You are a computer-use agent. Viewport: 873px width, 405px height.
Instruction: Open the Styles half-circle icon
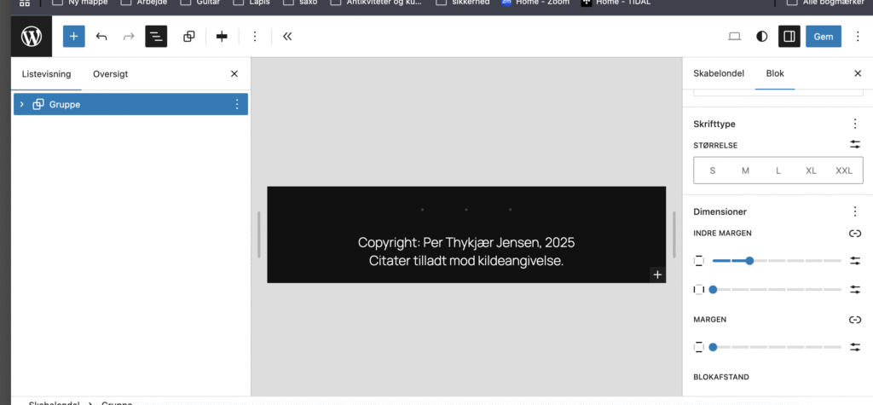tap(762, 37)
